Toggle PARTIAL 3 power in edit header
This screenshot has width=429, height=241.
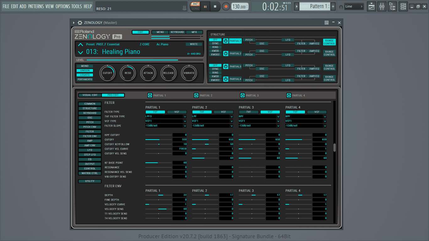pos(242,95)
